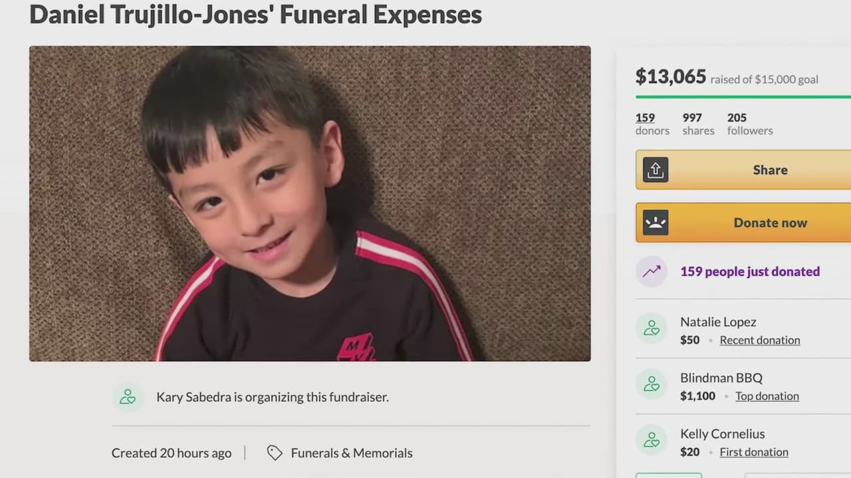The height and width of the screenshot is (478, 851).
Task: Click the Donate now button
Action: (x=743, y=222)
